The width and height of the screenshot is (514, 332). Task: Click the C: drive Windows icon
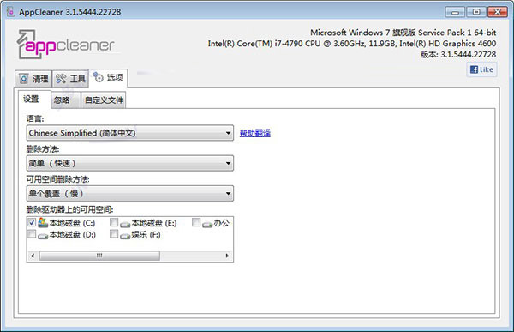[43, 223]
